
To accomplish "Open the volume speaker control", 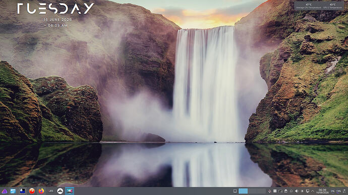I will click(x=297, y=191).
